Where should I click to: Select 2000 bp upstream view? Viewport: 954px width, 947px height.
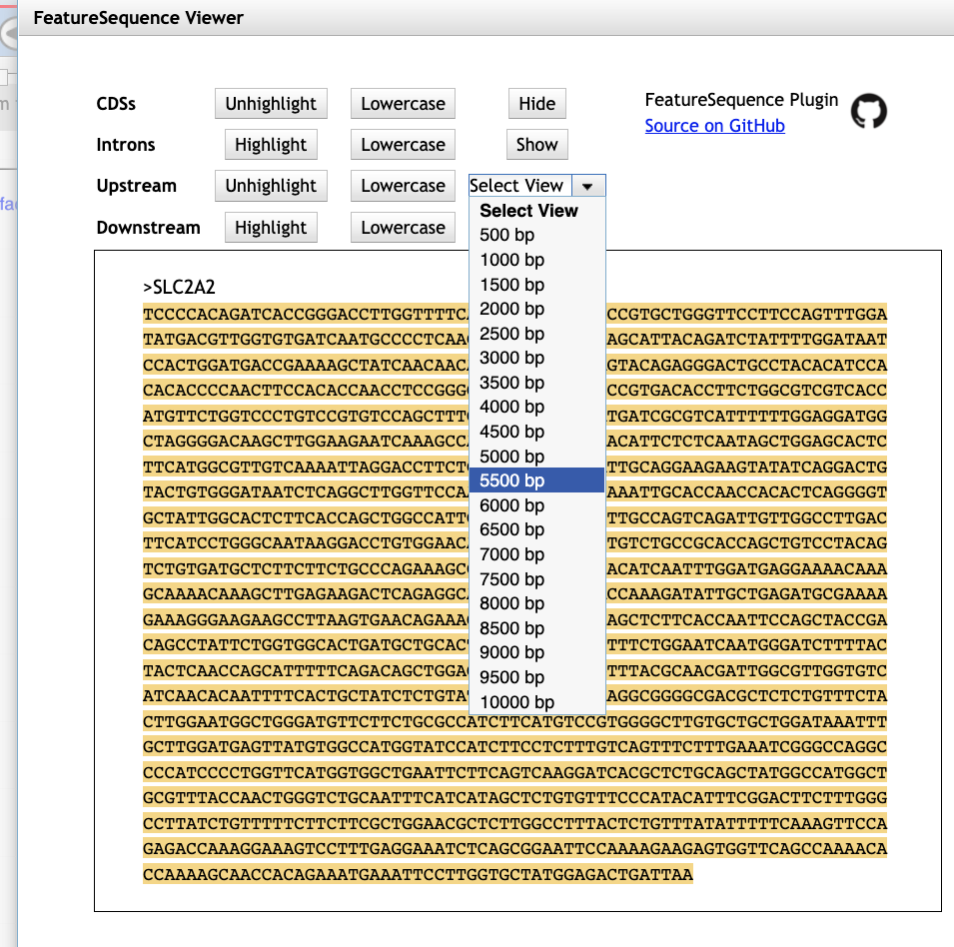click(512, 309)
